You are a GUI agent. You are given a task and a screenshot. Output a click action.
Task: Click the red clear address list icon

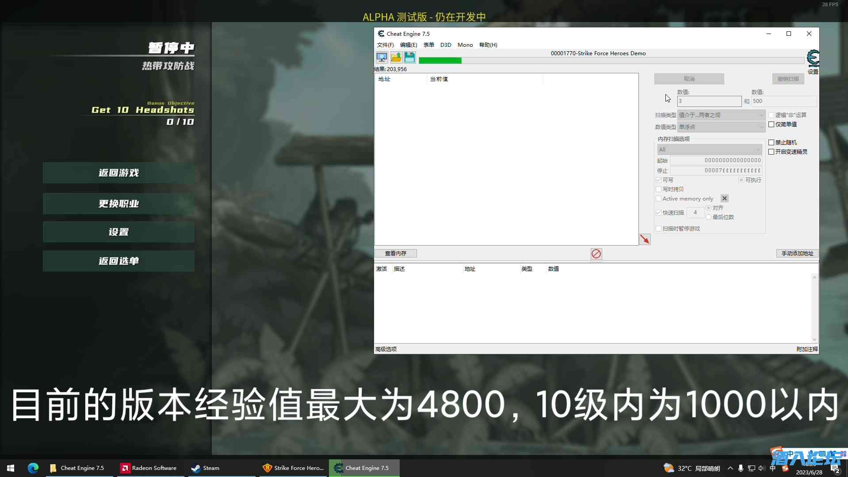596,254
